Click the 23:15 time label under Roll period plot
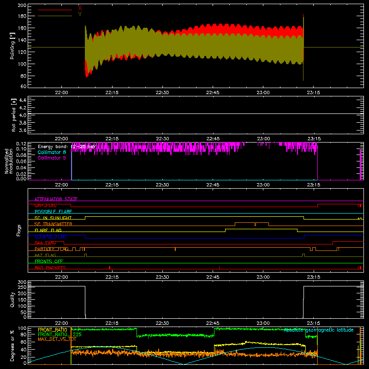This screenshot has height=369, width=369. click(x=314, y=139)
